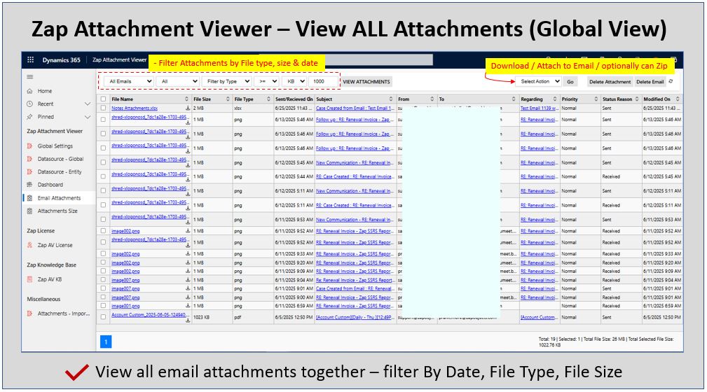This screenshot has height=392, width=707.
Task: Sort by Status Reason column arrows
Action: [x=637, y=99]
